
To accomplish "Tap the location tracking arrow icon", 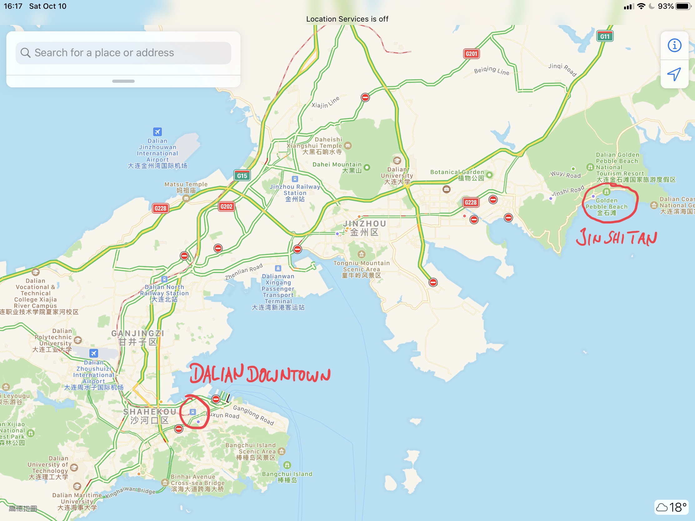I will click(x=674, y=74).
